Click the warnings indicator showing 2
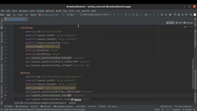This screenshot has width=197, height=111. click(x=185, y=27)
